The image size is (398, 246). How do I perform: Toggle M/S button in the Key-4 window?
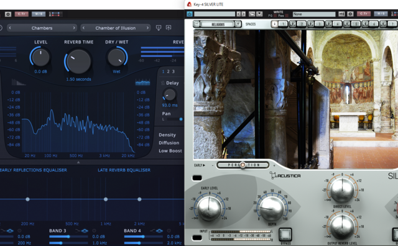point(381,14)
